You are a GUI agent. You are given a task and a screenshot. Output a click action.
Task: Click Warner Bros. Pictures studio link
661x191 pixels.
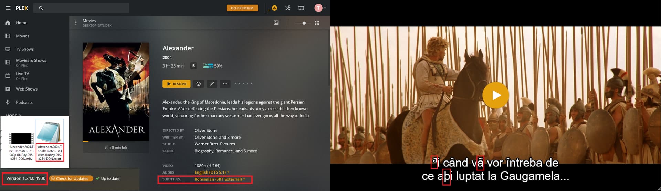215,144
